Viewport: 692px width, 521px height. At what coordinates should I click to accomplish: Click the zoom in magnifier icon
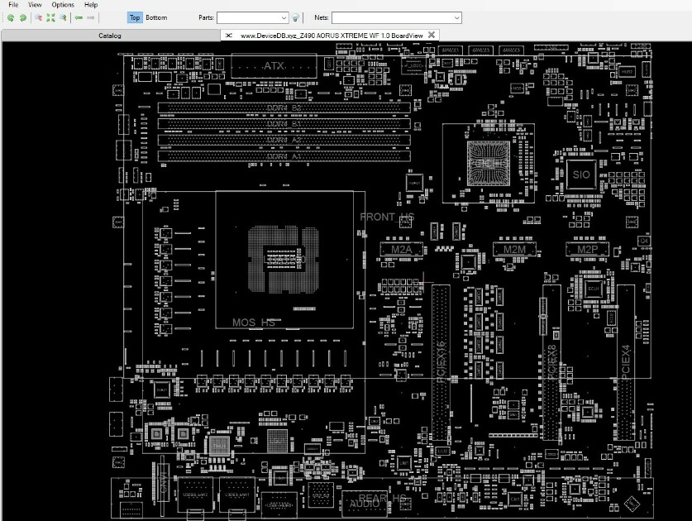[x=63, y=17]
